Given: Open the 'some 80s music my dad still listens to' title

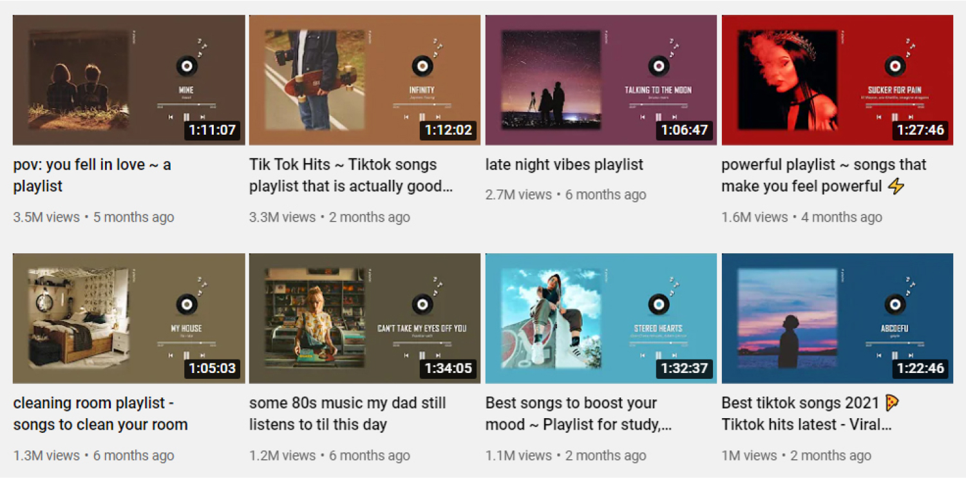Looking at the screenshot, I should coord(348,414).
